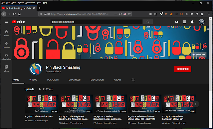Image resolution: width=213 pixels, height=129 pixels.
Task: Open the Help menu
Action: [45, 3]
